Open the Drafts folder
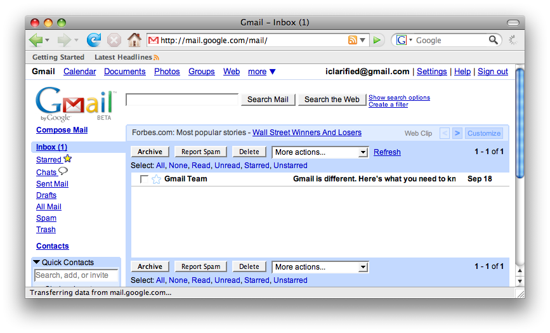The height and width of the screenshot is (333, 550). [x=46, y=195]
